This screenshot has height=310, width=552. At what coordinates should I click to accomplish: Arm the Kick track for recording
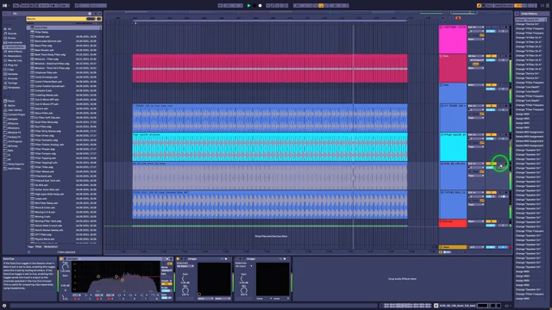(x=506, y=56)
